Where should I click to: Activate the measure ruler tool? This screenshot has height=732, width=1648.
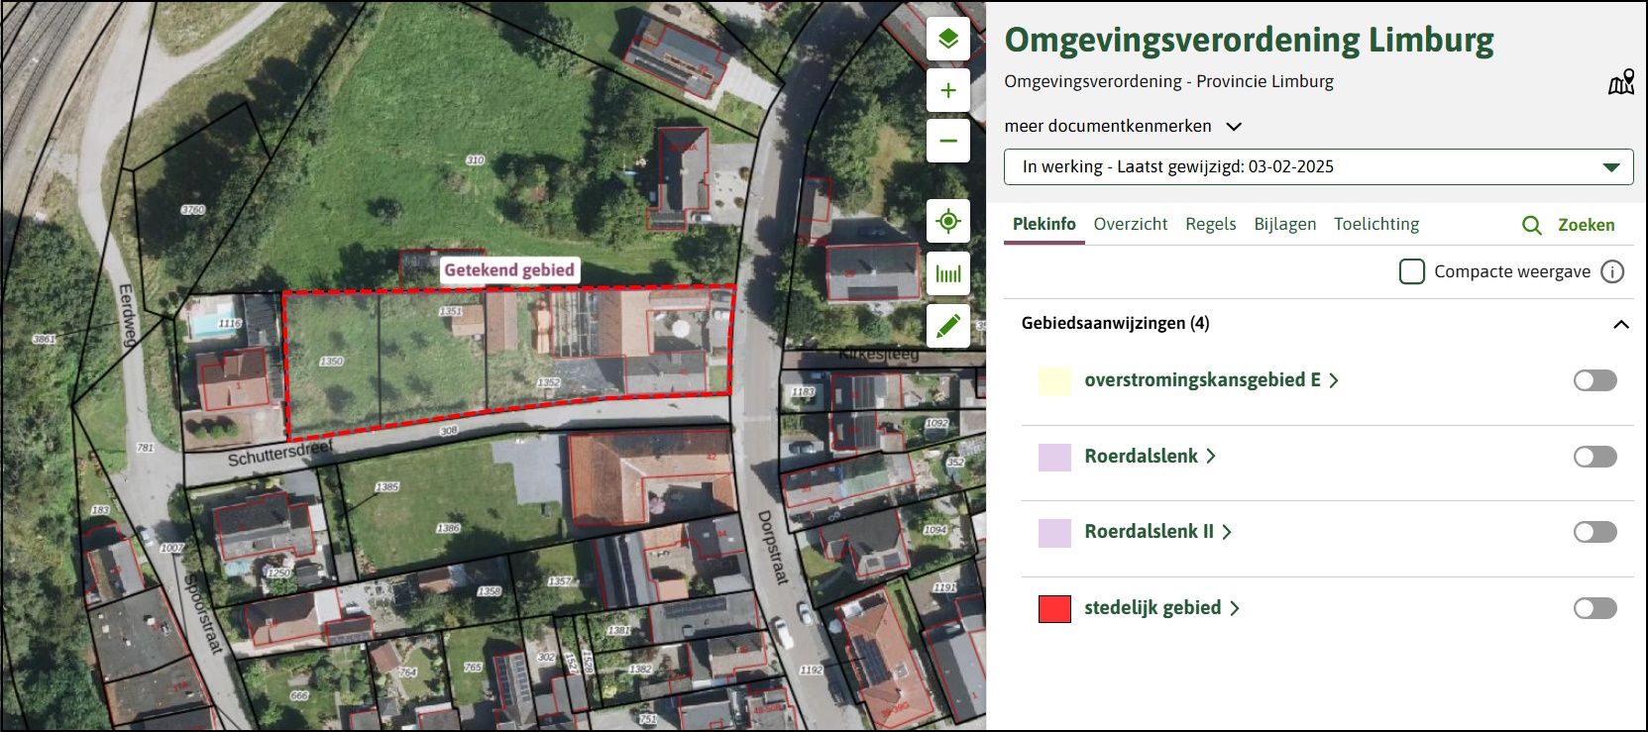[948, 273]
